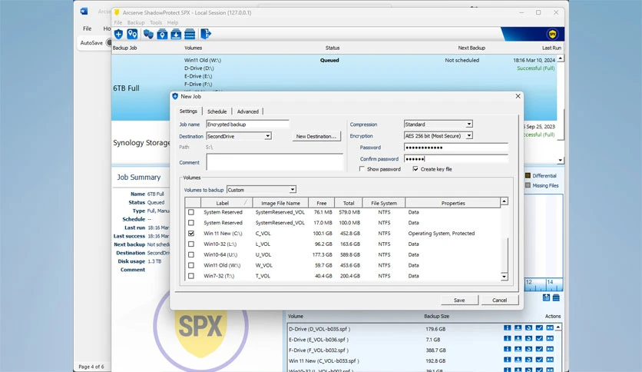Click the Missing Files legend color swatch
Viewport: 642px width, 372px height.
(x=528, y=185)
